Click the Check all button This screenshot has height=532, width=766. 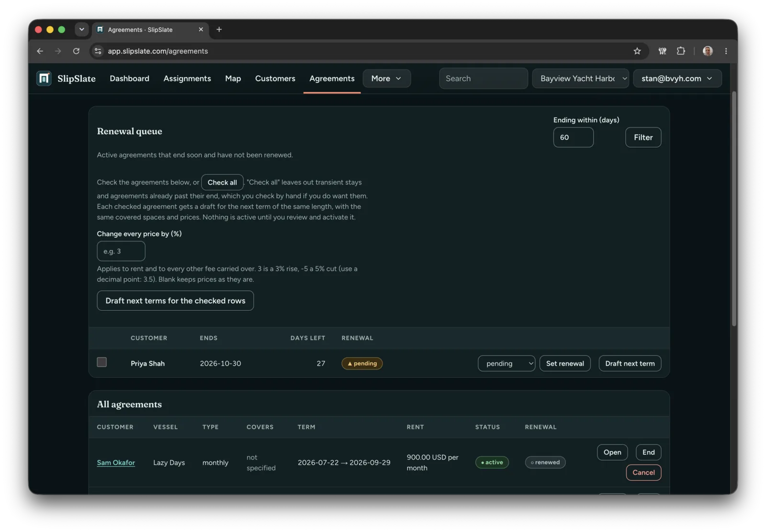pos(222,182)
